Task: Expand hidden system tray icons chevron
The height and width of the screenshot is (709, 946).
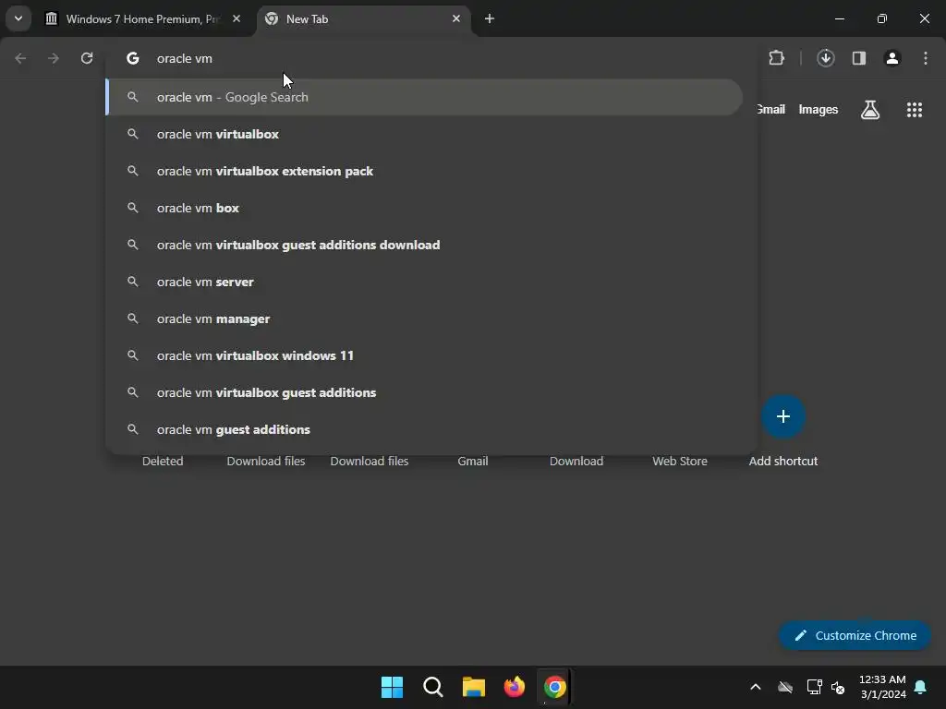Action: 756,687
